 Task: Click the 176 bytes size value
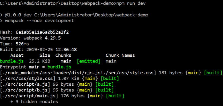click(x=72, y=96)
